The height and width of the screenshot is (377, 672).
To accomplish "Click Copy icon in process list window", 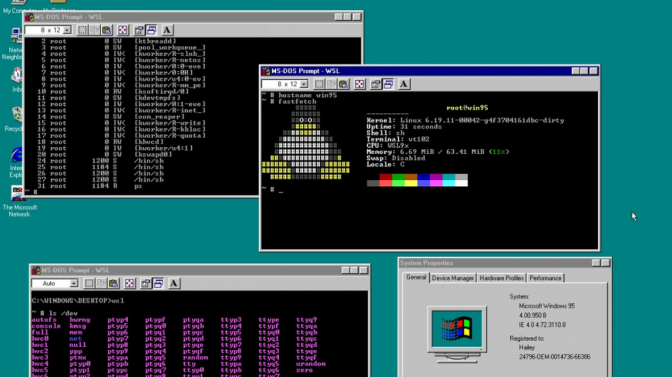I will pos(94,30).
